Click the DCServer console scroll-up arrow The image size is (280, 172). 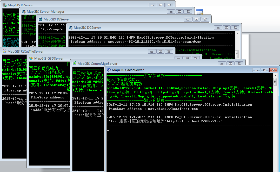[237, 33]
